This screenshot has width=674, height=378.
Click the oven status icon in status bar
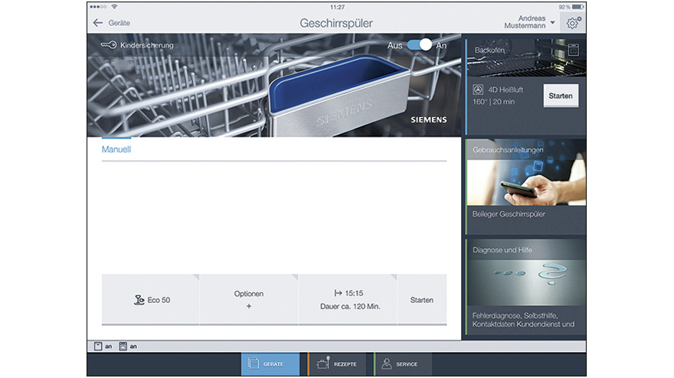[x=123, y=346]
